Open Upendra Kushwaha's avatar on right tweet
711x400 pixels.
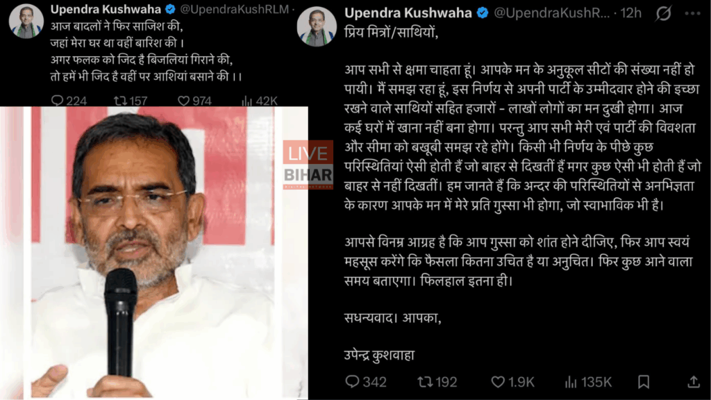tap(317, 26)
